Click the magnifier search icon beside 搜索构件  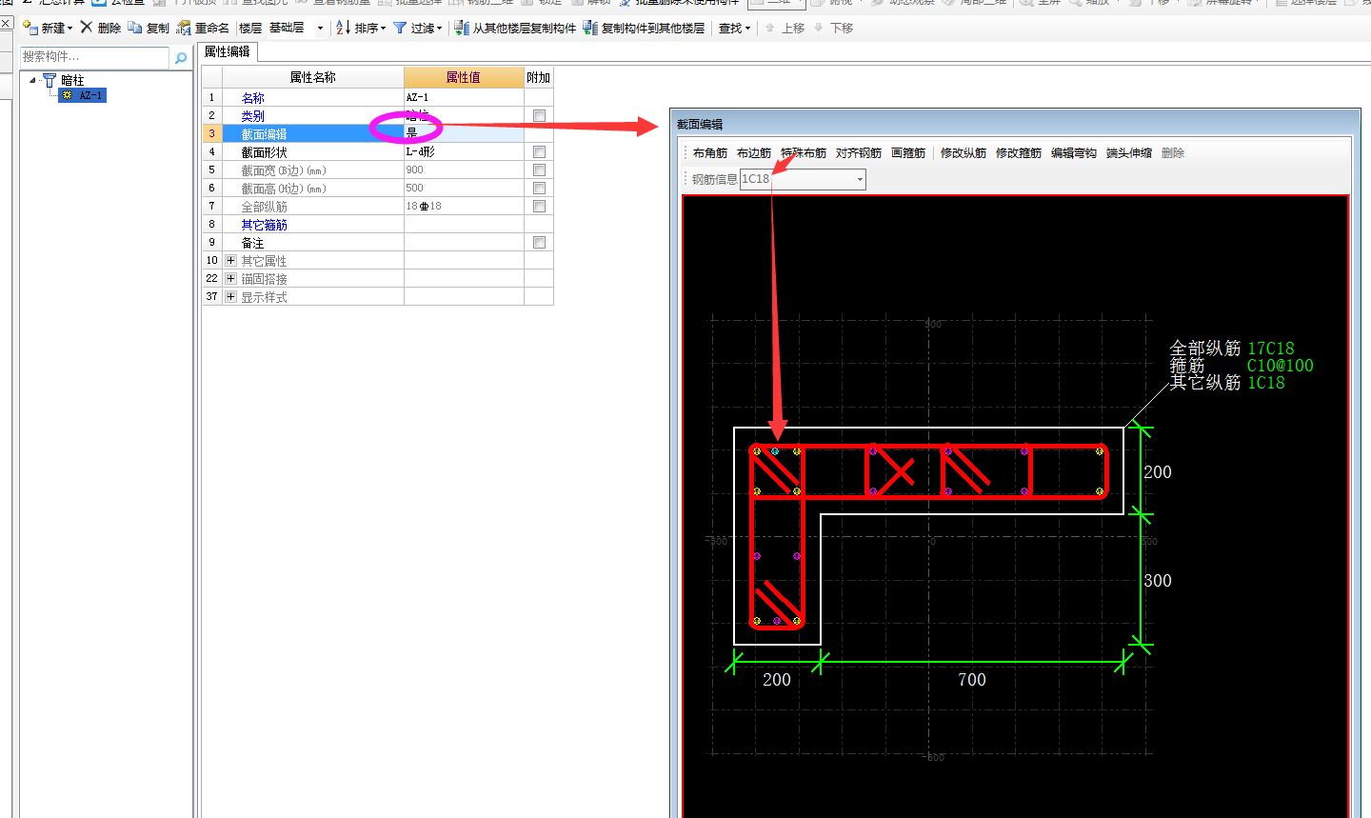tap(181, 58)
